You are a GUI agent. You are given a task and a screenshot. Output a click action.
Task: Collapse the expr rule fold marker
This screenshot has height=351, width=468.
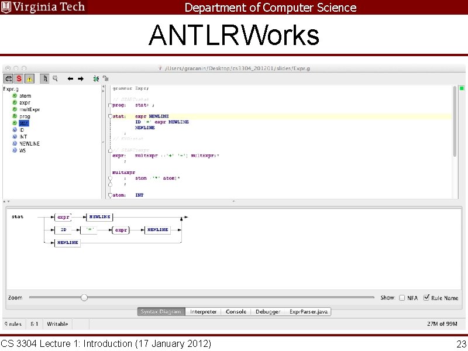[x=110, y=150]
